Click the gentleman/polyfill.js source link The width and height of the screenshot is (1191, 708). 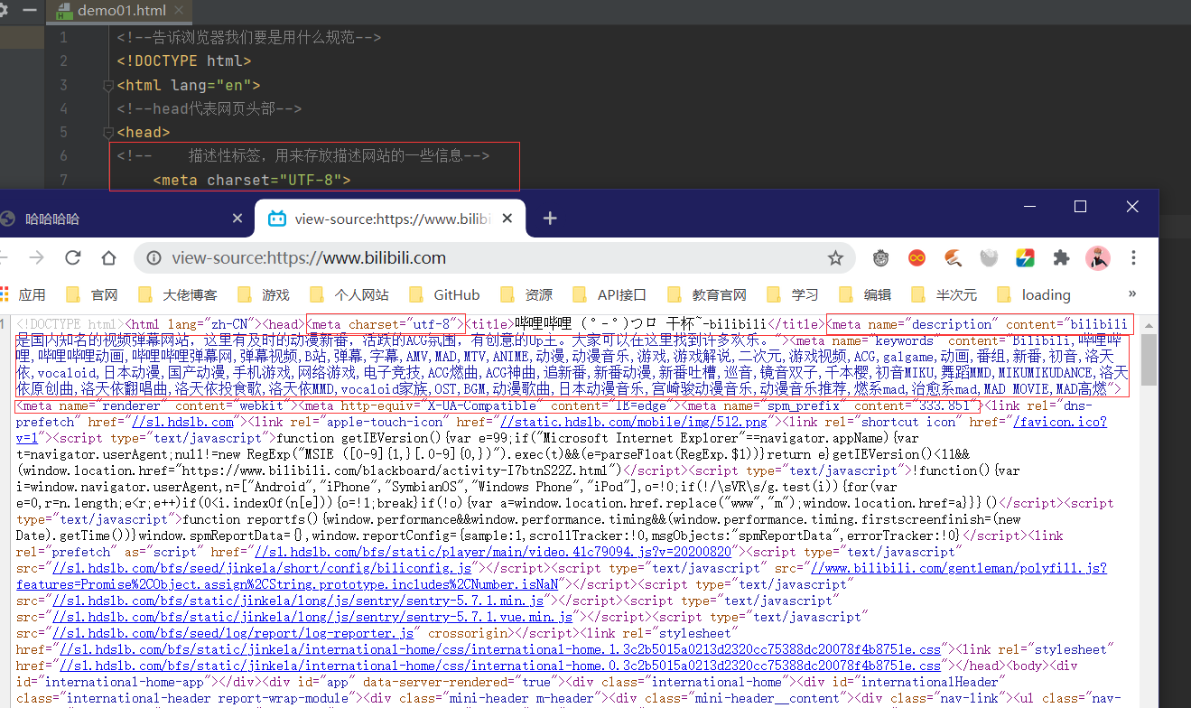click(x=958, y=568)
